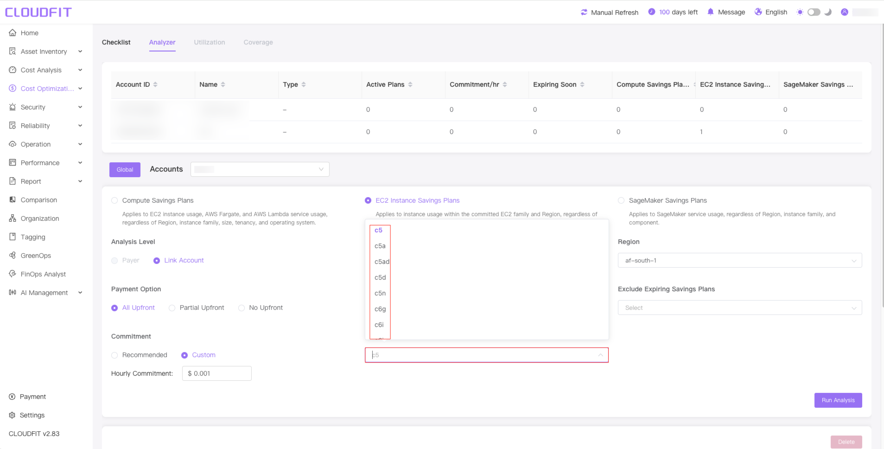
Task: Click the Security sidebar icon
Action: pyautogui.click(x=13, y=107)
